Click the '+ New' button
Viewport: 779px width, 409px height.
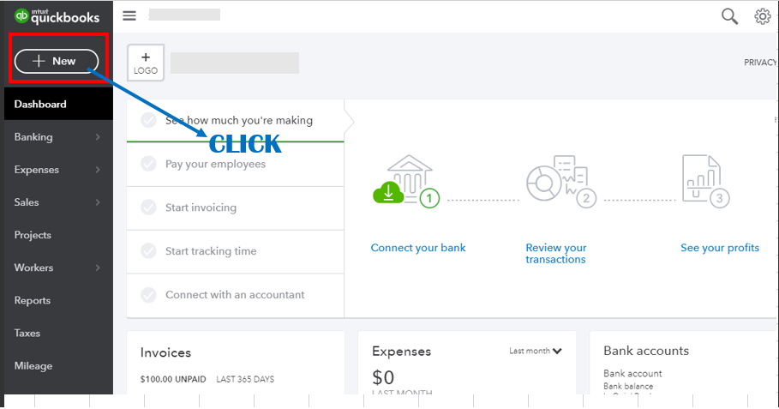point(57,61)
